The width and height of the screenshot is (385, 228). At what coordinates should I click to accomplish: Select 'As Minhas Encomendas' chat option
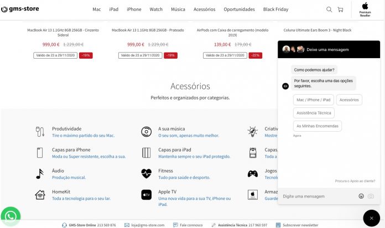pos(317,126)
